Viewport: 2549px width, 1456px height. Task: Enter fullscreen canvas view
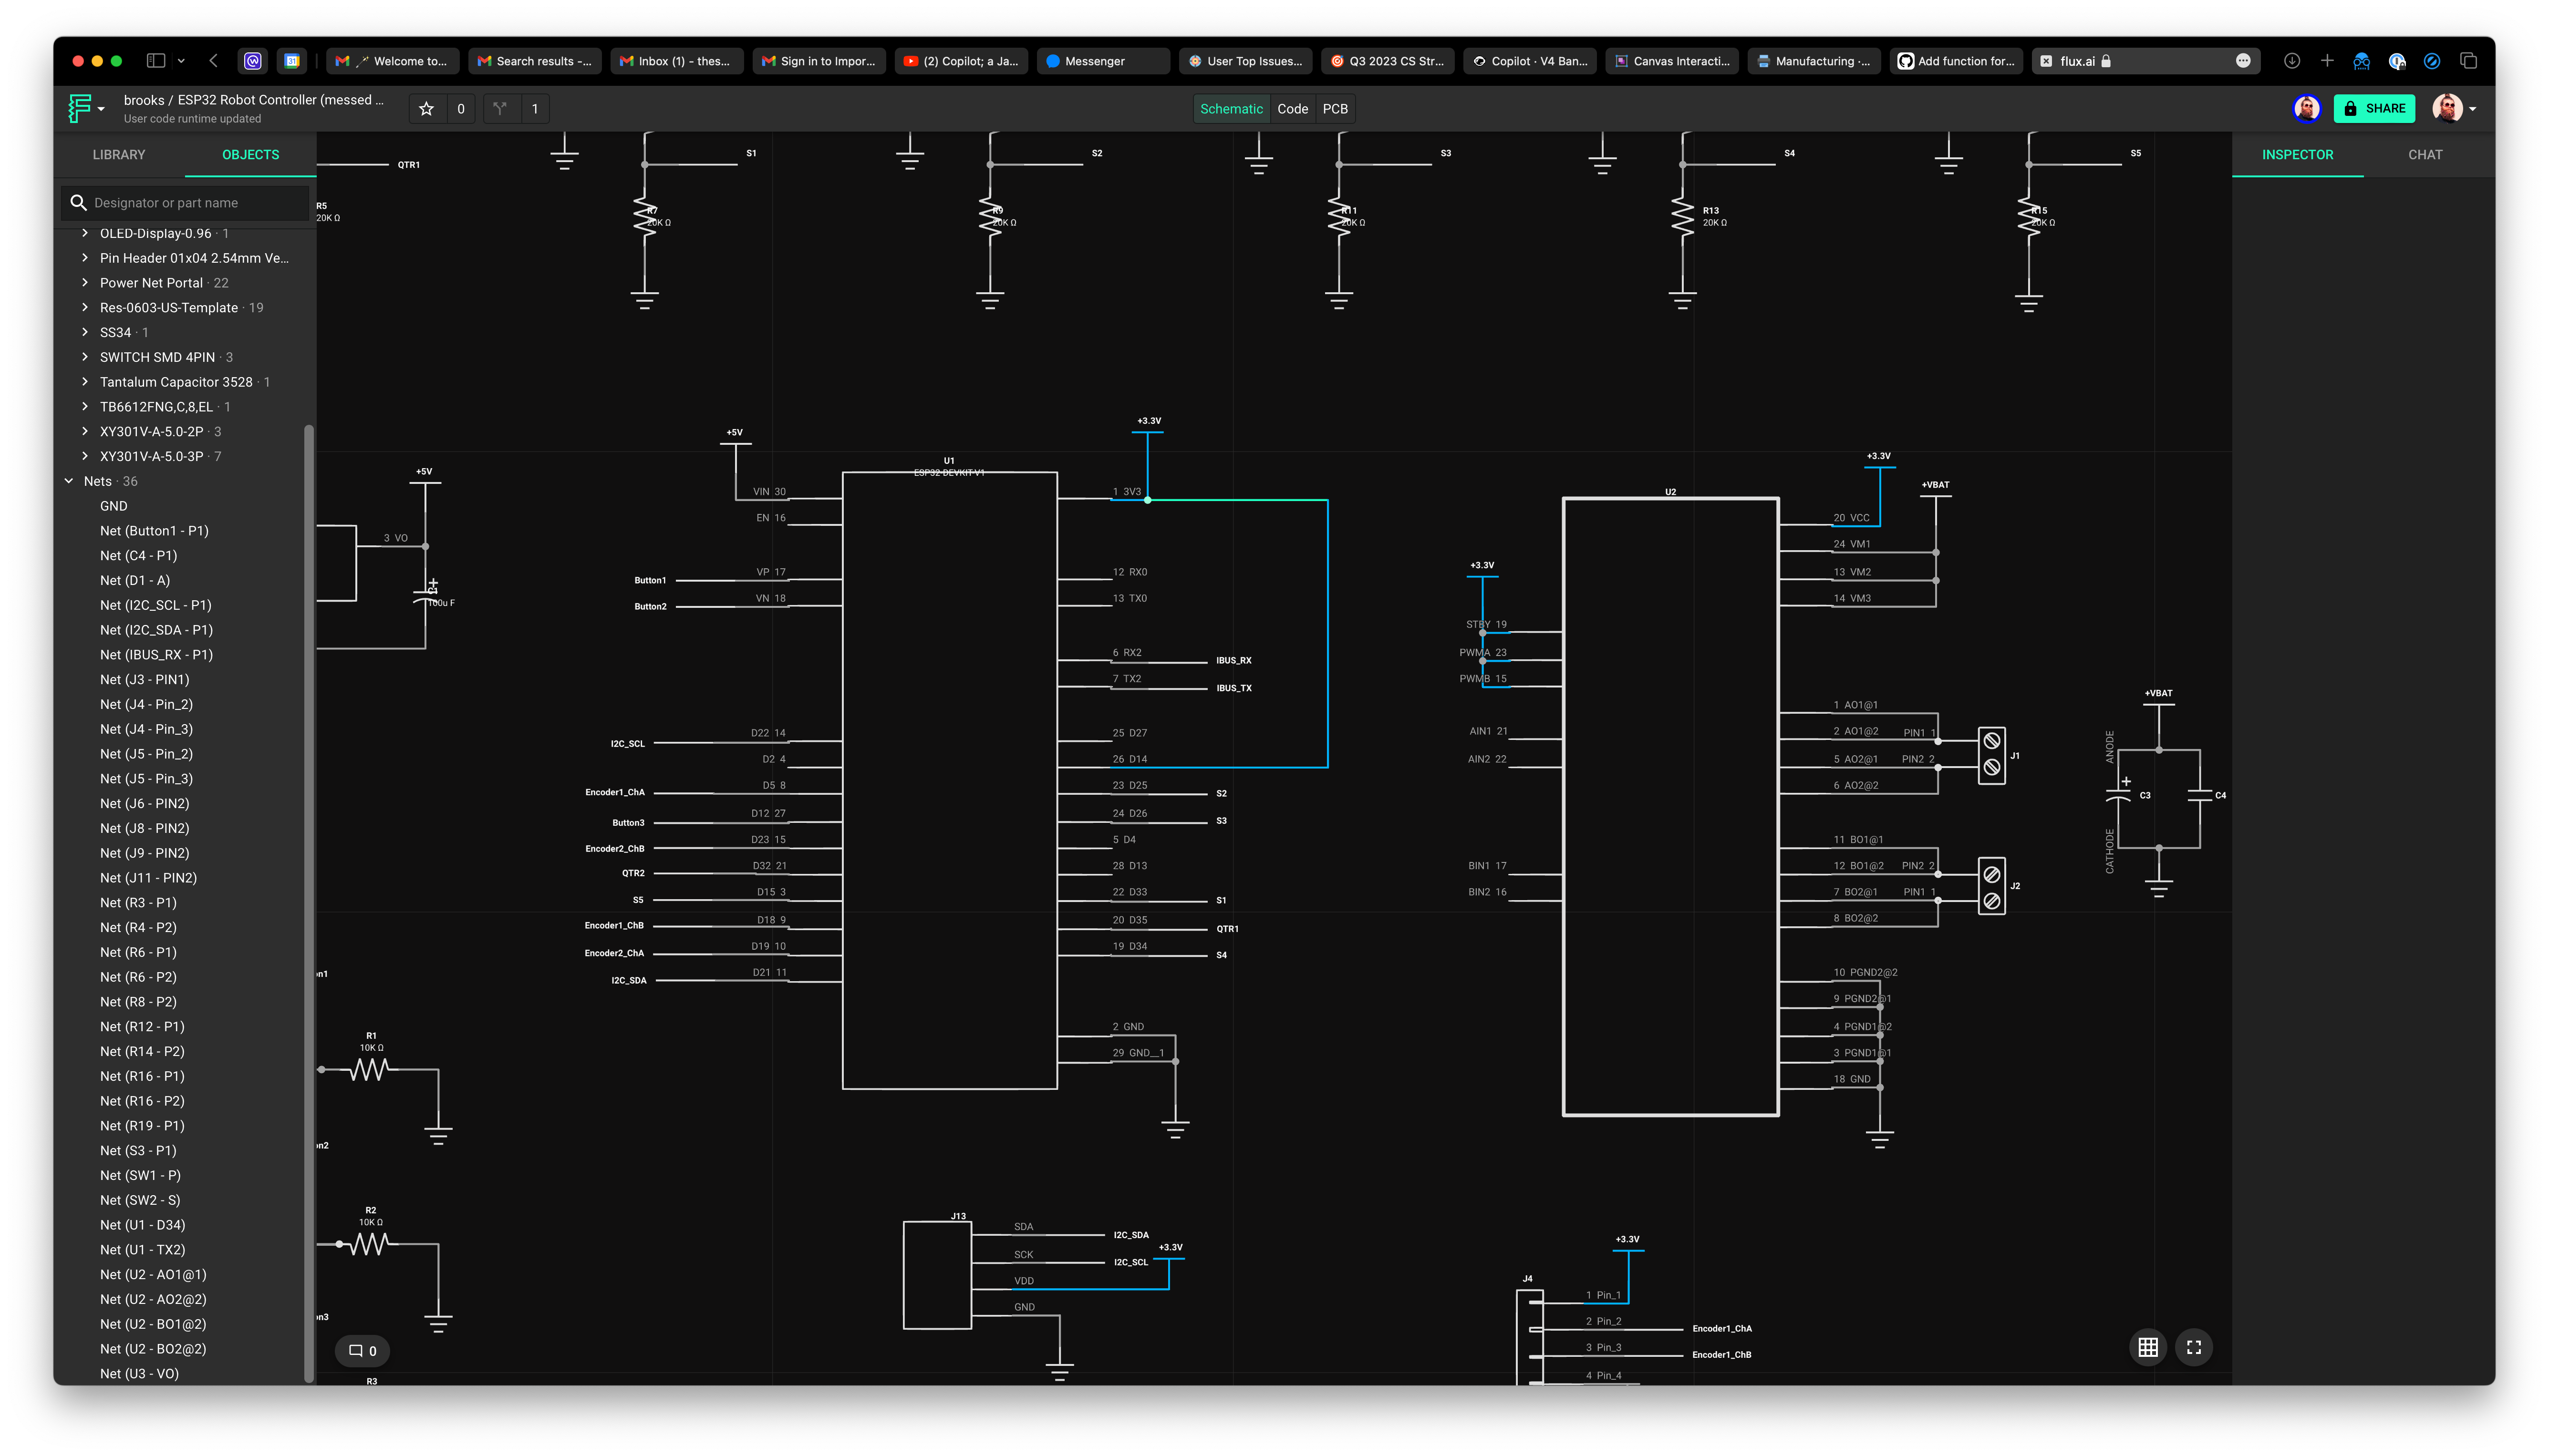click(x=2193, y=1347)
